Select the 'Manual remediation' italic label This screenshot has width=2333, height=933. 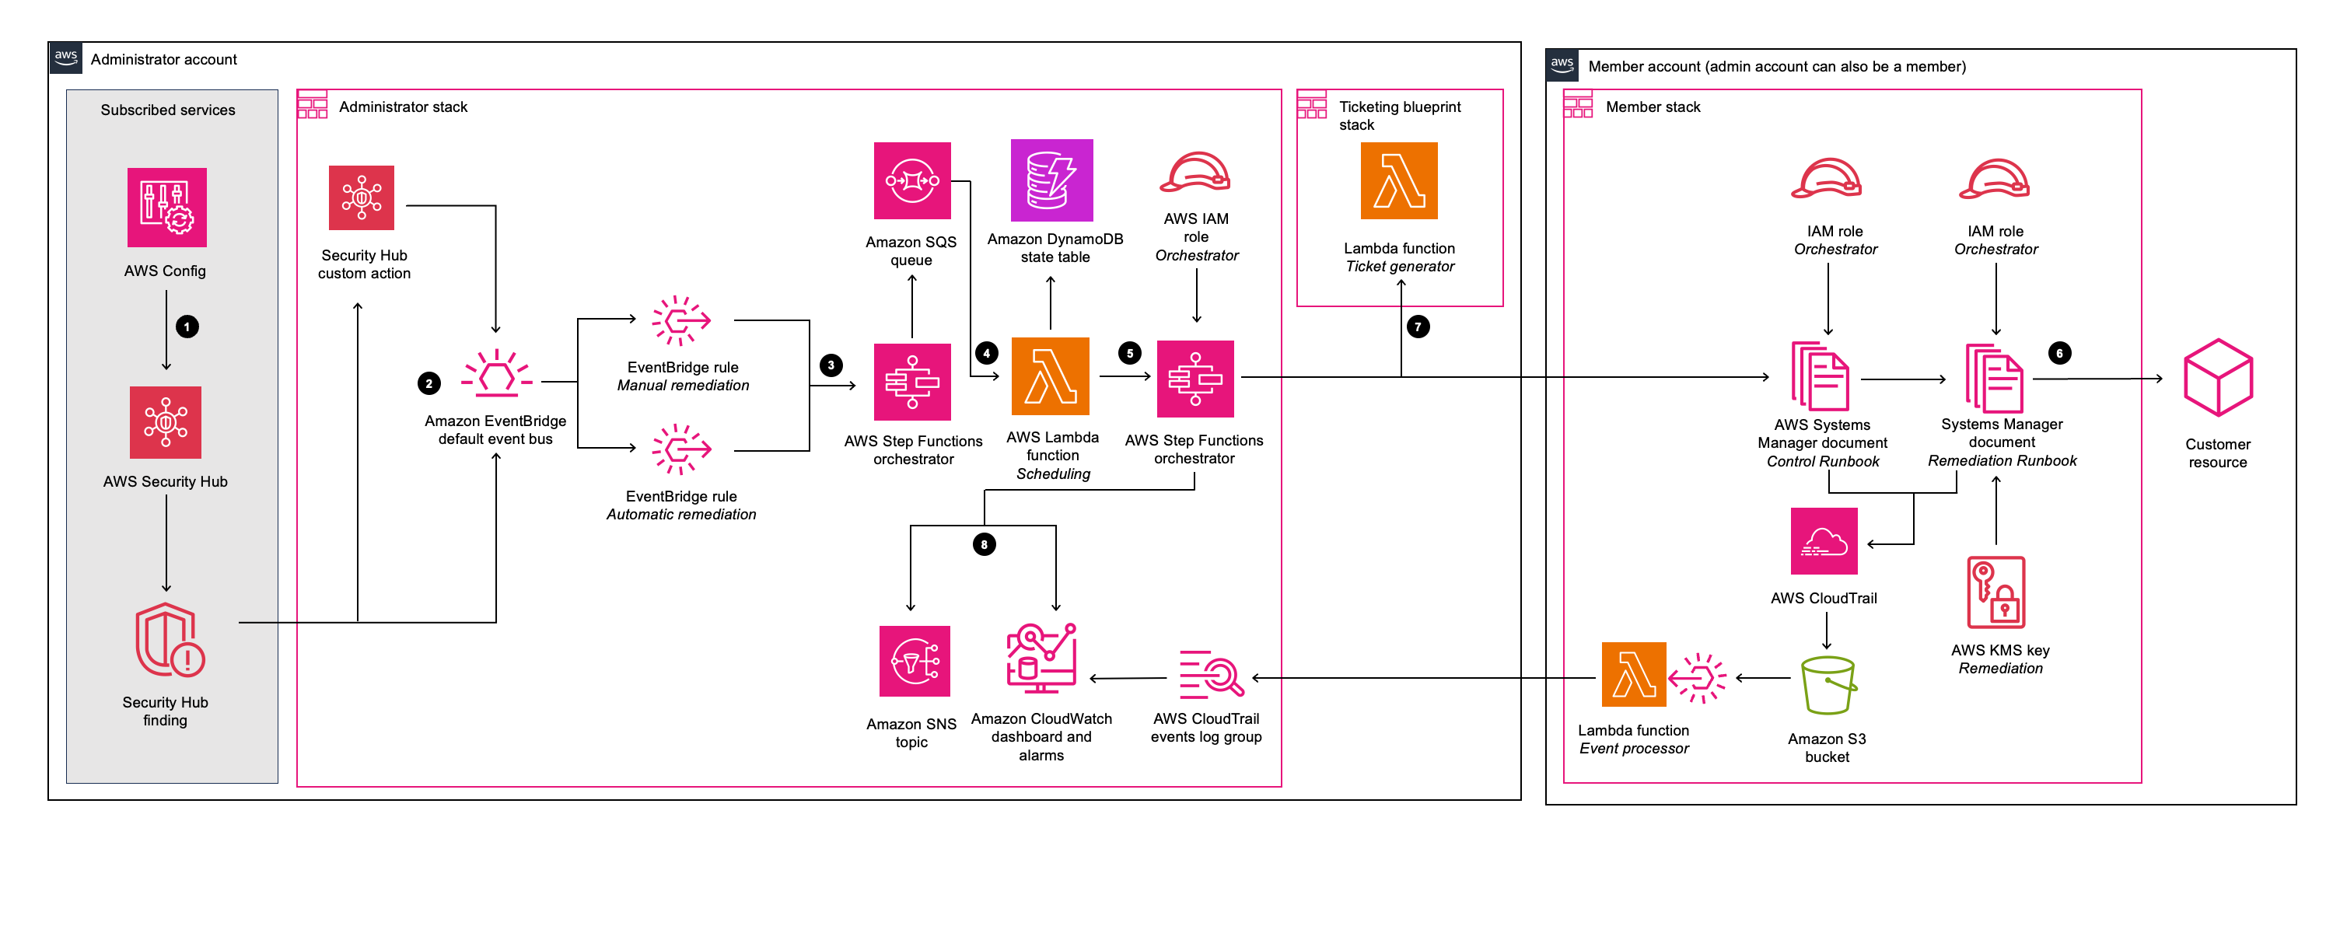tap(683, 386)
